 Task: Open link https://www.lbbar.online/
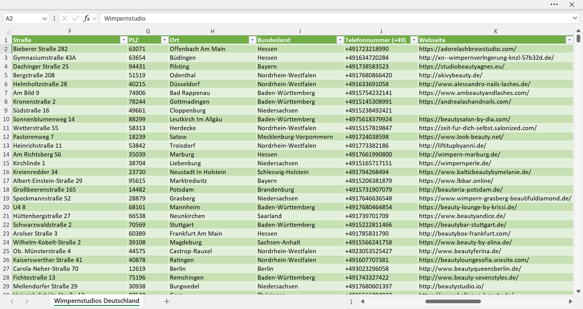click(456, 181)
